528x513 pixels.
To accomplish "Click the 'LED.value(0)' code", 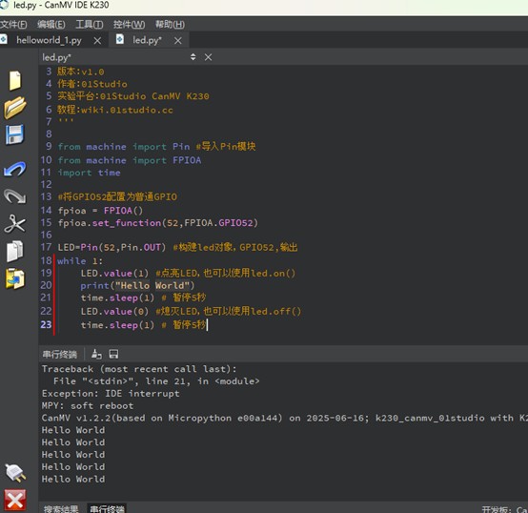I will [114, 311].
